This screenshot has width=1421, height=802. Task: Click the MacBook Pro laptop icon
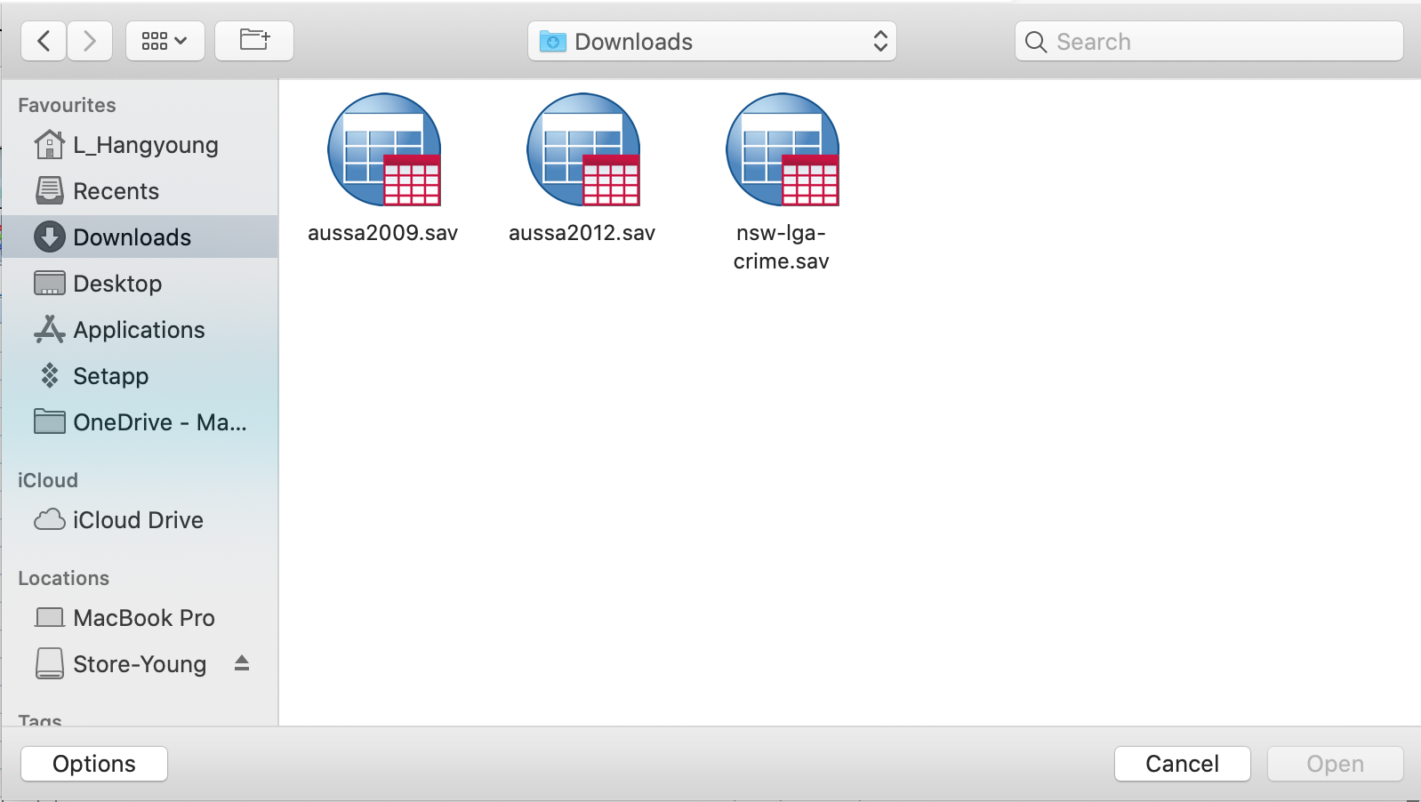50,617
